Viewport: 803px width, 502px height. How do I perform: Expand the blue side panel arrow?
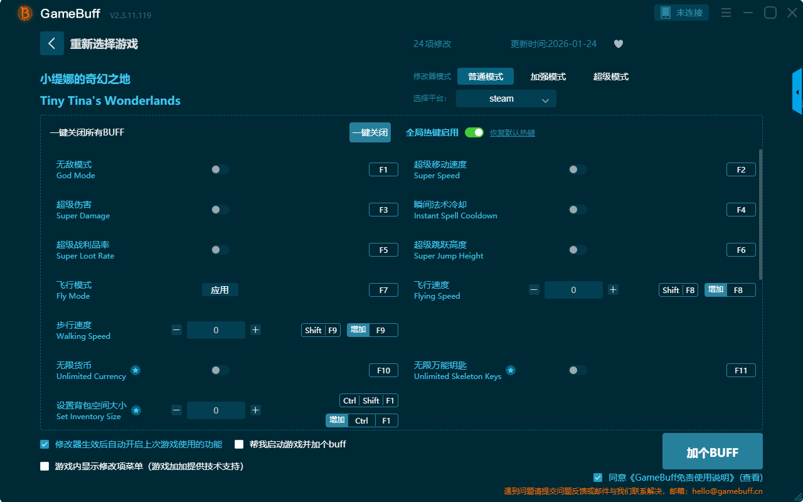pos(797,92)
